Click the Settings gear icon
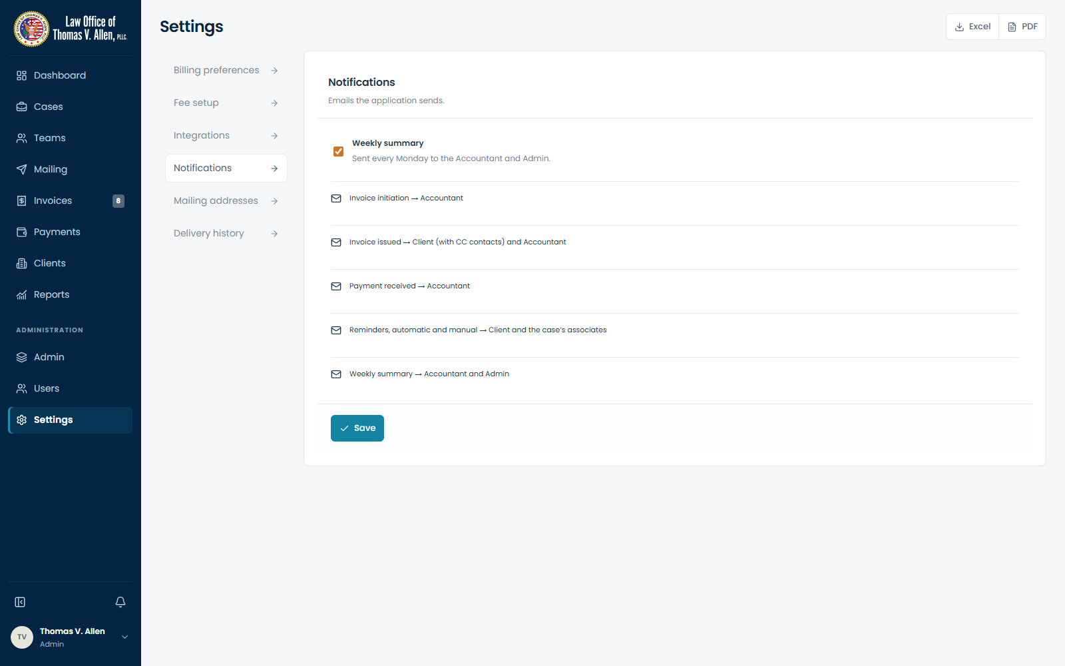This screenshot has width=1065, height=666. [x=21, y=420]
